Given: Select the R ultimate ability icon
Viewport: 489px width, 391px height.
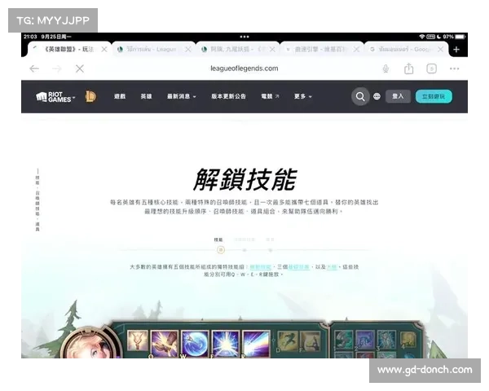Looking at the screenshot, I should point(256,344).
